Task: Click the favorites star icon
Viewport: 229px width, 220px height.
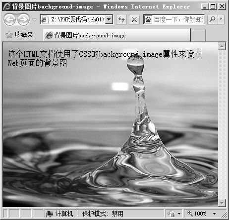Action: [x=9, y=35]
